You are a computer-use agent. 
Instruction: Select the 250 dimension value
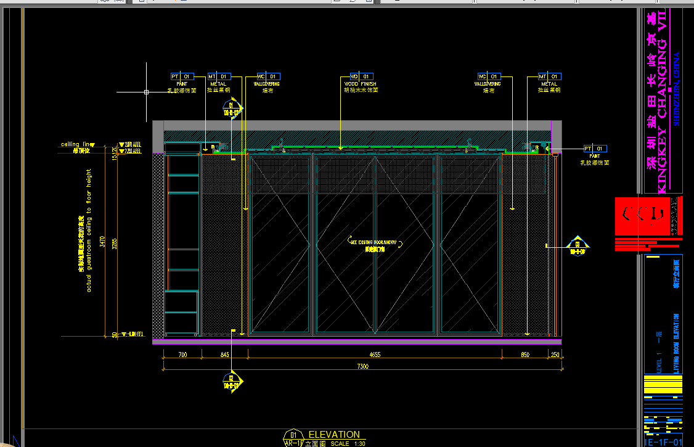pos(555,355)
